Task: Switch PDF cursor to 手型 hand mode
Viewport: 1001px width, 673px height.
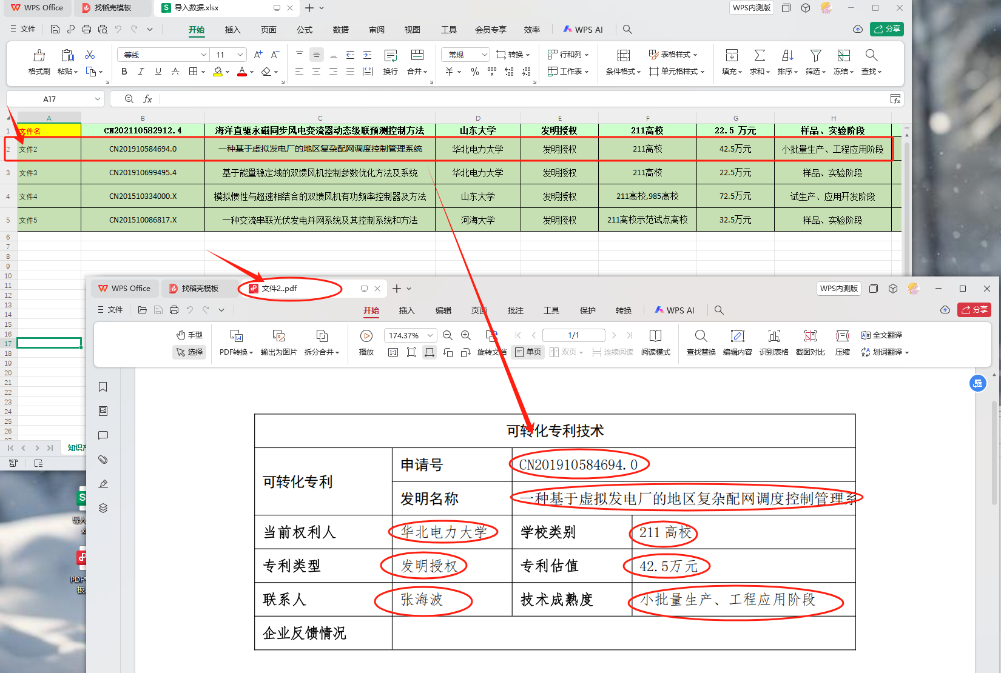Action: (x=189, y=335)
